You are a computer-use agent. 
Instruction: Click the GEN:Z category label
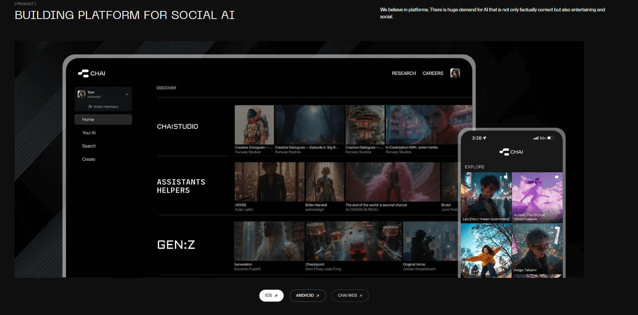click(176, 245)
